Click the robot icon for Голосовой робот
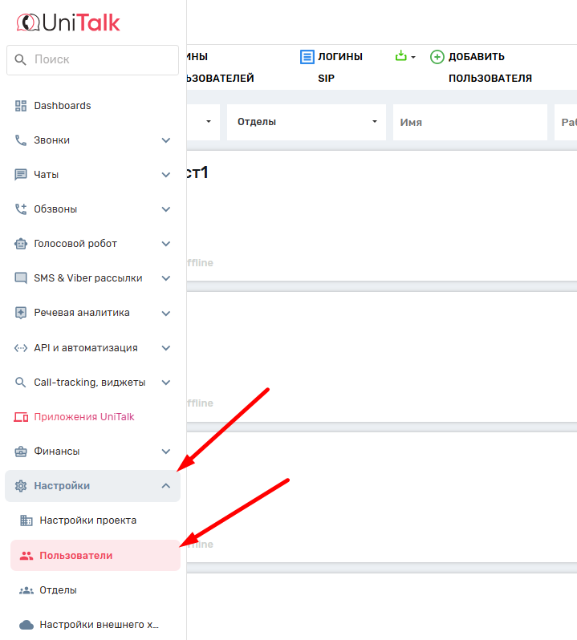577x640 pixels. click(21, 244)
